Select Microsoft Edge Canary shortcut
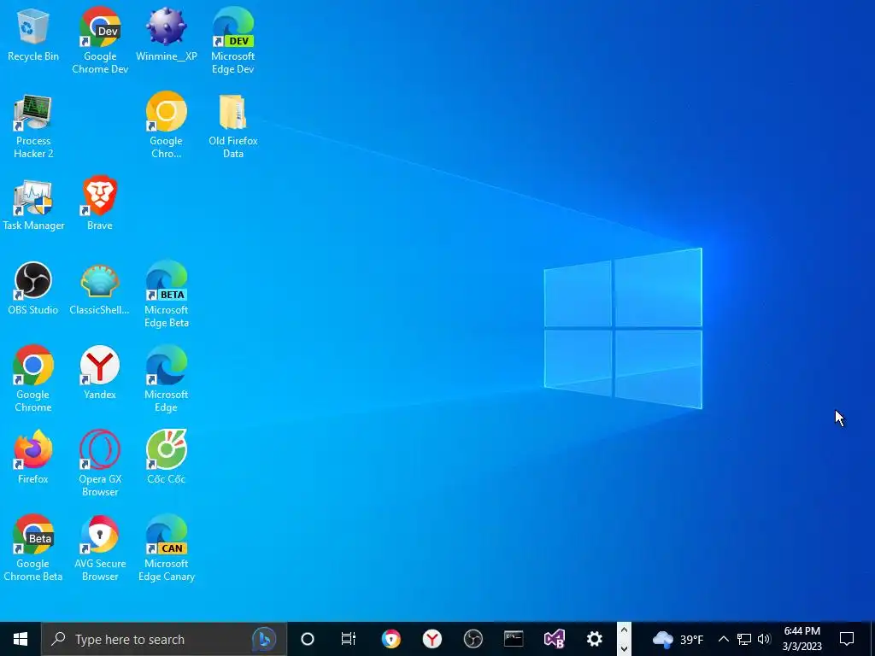875x656 pixels. tap(167, 548)
